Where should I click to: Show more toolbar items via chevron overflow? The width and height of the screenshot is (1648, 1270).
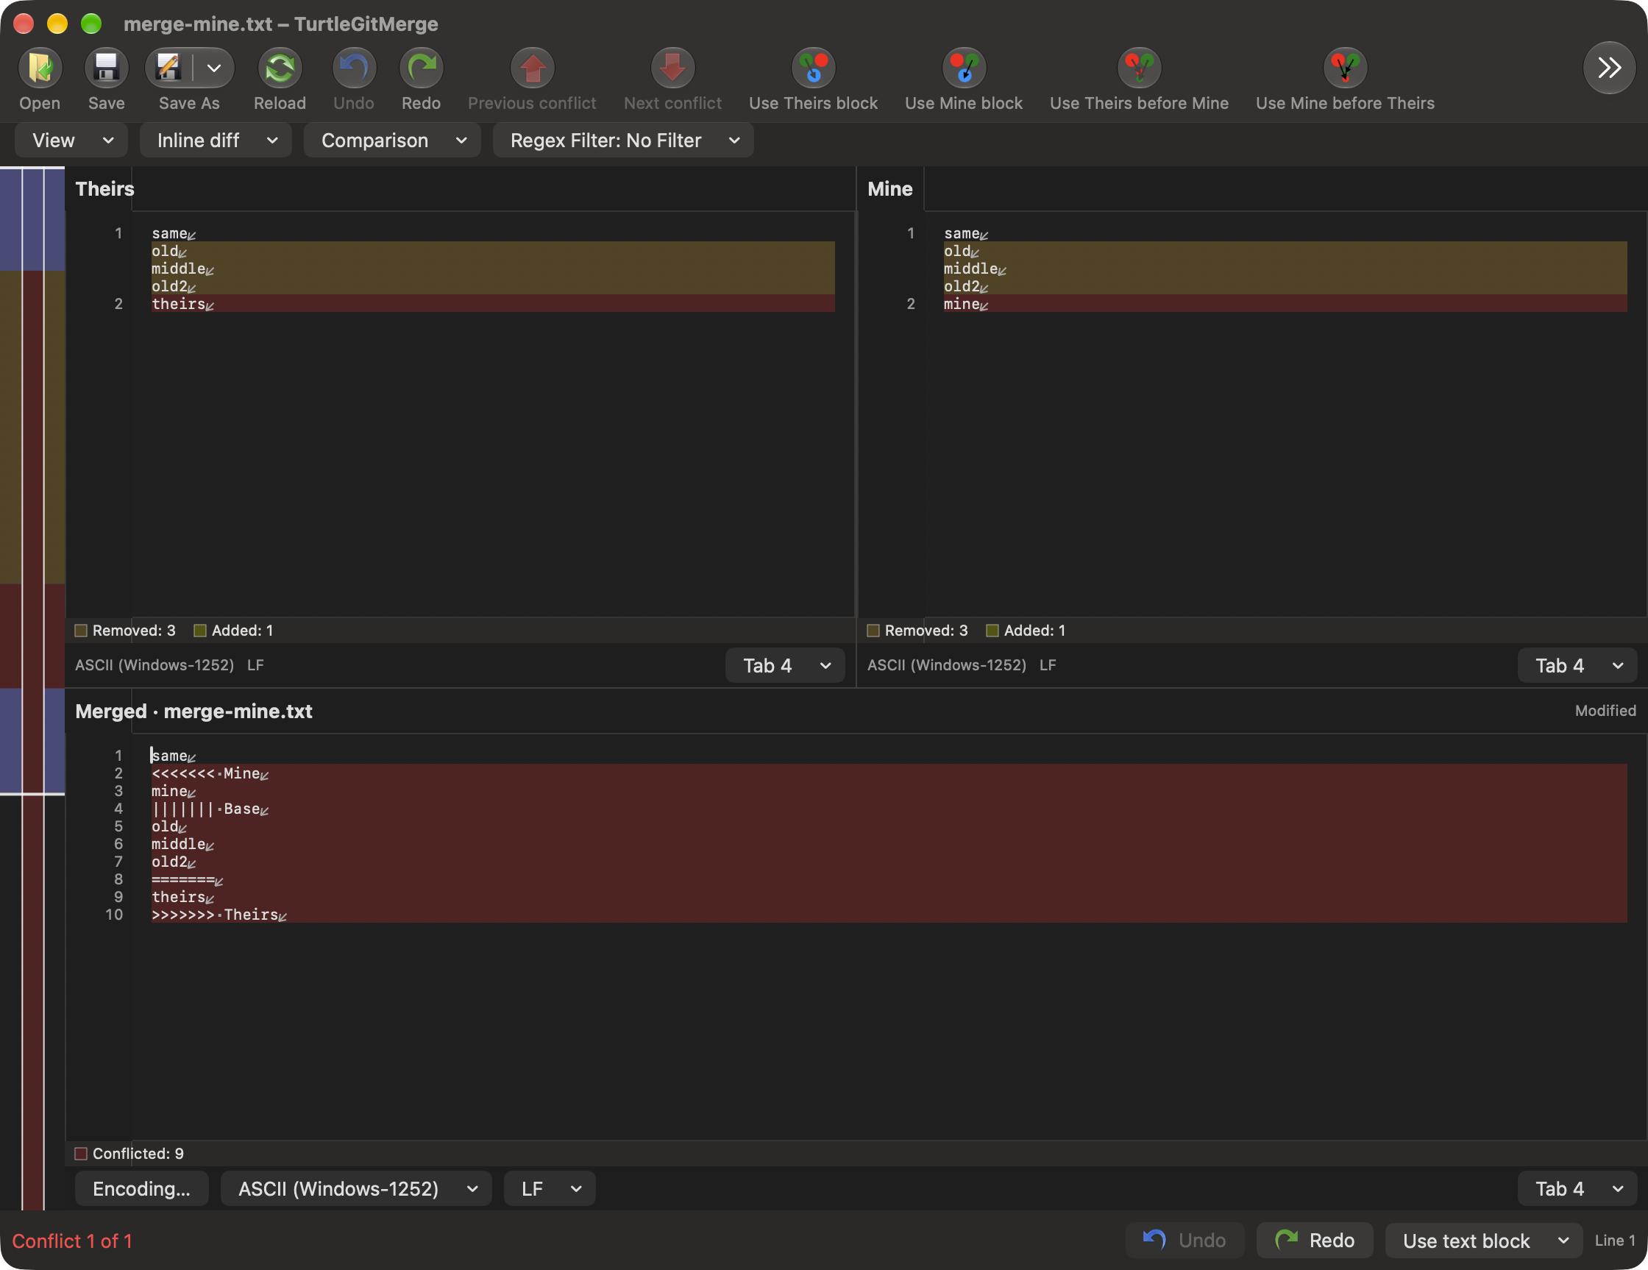pyautogui.click(x=1609, y=68)
